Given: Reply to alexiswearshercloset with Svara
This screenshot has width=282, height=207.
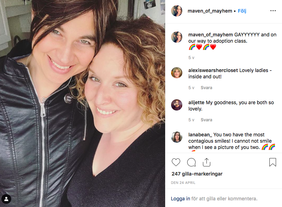Looking at the screenshot, I should 206,88.
